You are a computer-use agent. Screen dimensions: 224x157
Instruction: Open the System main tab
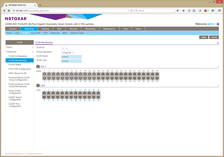point(13,29)
